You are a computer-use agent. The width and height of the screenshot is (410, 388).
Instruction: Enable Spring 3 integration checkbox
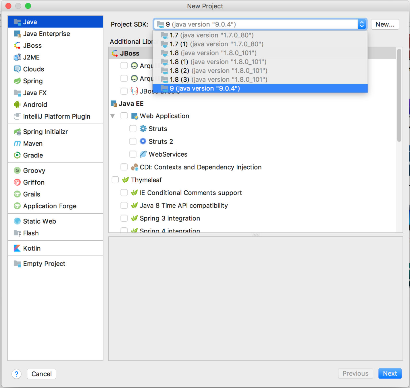point(124,218)
